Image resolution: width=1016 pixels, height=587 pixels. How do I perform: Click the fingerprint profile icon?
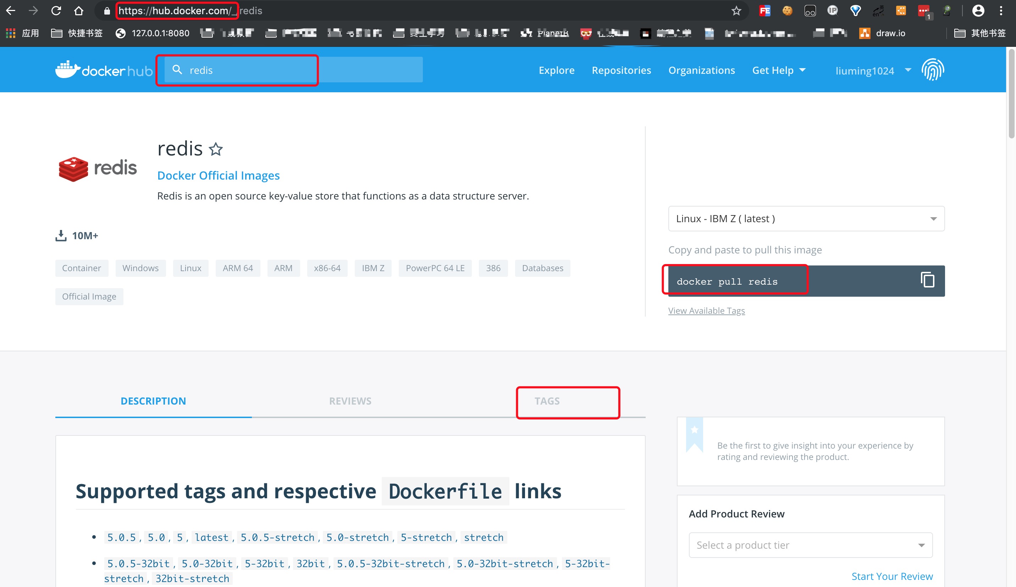click(x=933, y=70)
